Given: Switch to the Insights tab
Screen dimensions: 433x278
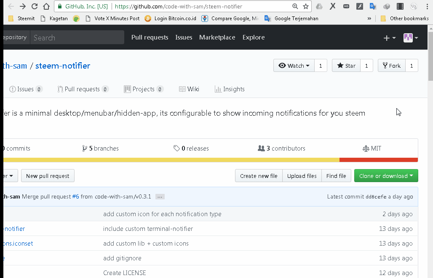Looking at the screenshot, I should (230, 89).
